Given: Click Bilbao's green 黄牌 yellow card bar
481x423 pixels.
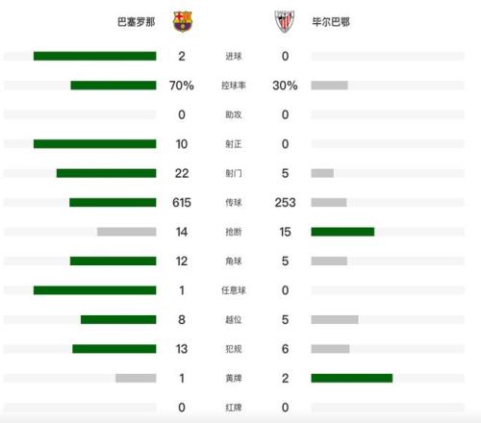Looking at the screenshot, I should pos(352,378).
